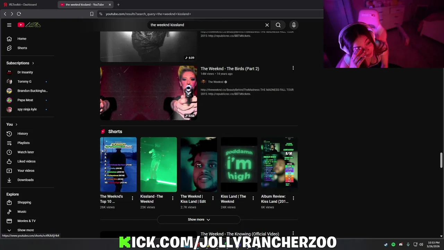Open Steam from system tray
The image size is (444, 250).
click(x=386, y=244)
